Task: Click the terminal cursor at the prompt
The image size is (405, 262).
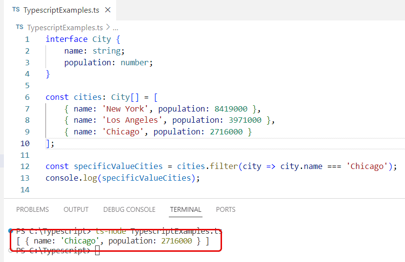Action: tap(98, 250)
